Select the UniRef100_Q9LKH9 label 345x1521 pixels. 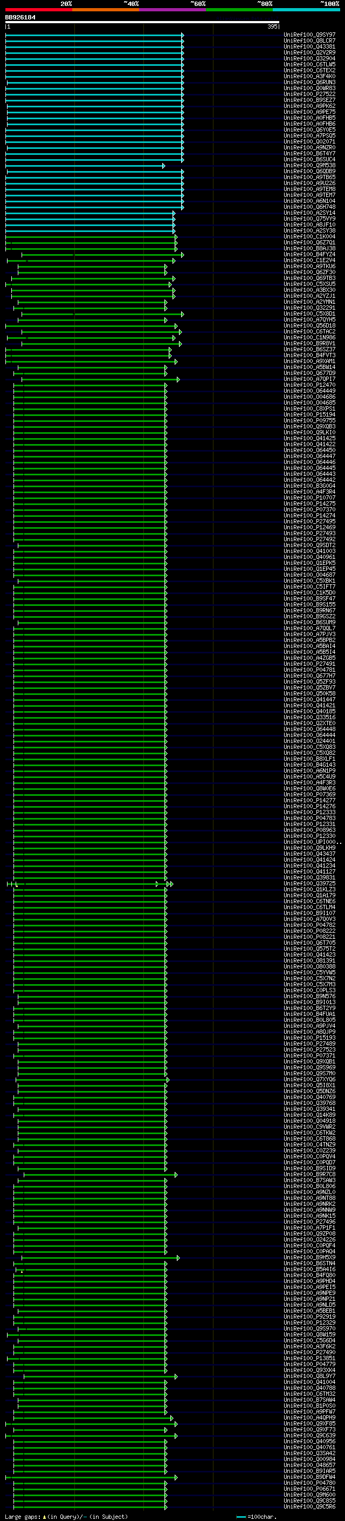(309, 848)
